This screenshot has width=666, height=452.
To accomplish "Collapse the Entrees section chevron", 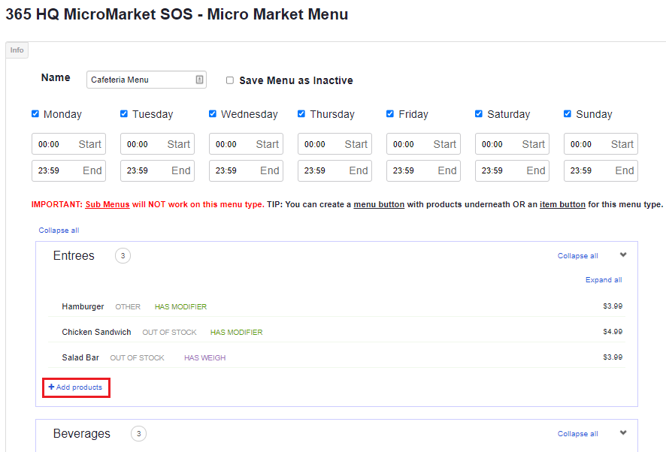I will click(x=623, y=255).
